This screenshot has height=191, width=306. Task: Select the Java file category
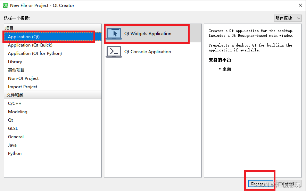[53, 145]
